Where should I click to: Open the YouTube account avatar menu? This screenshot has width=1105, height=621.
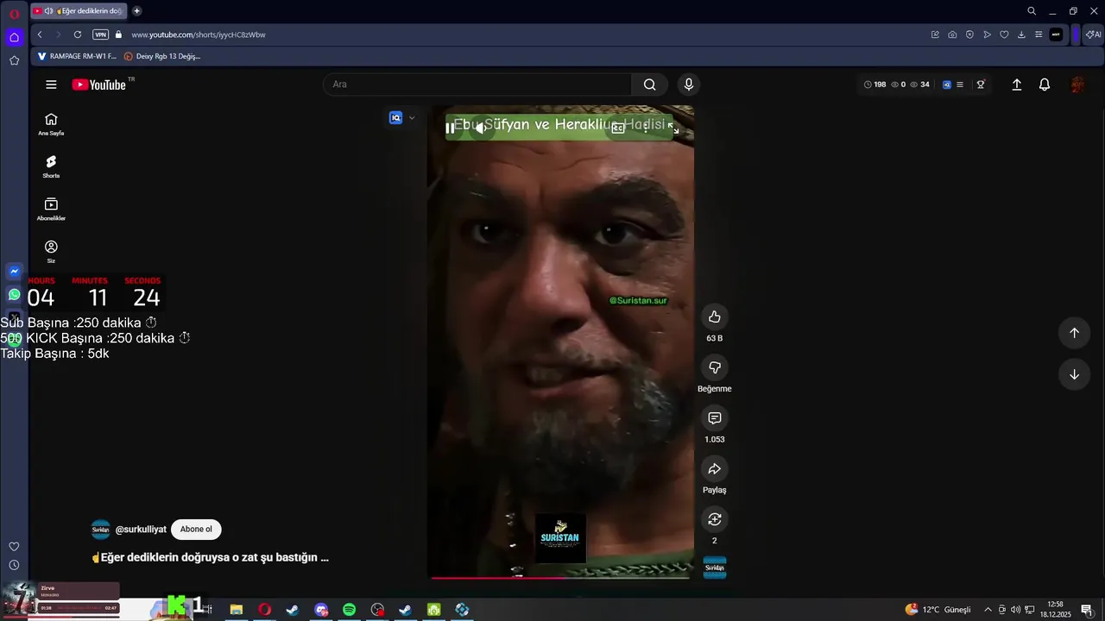(x=1077, y=85)
